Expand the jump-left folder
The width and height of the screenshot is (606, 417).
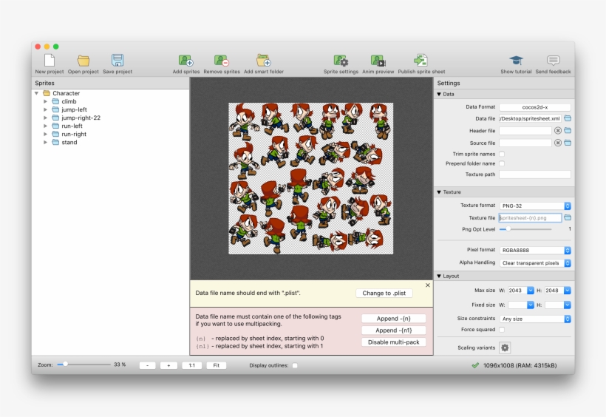click(x=45, y=109)
